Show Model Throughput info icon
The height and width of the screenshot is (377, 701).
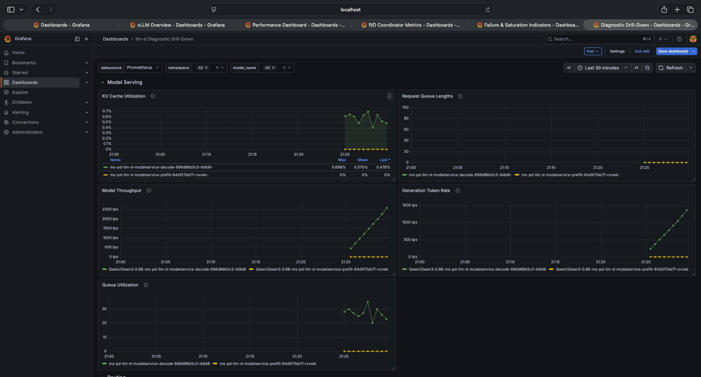coord(149,191)
